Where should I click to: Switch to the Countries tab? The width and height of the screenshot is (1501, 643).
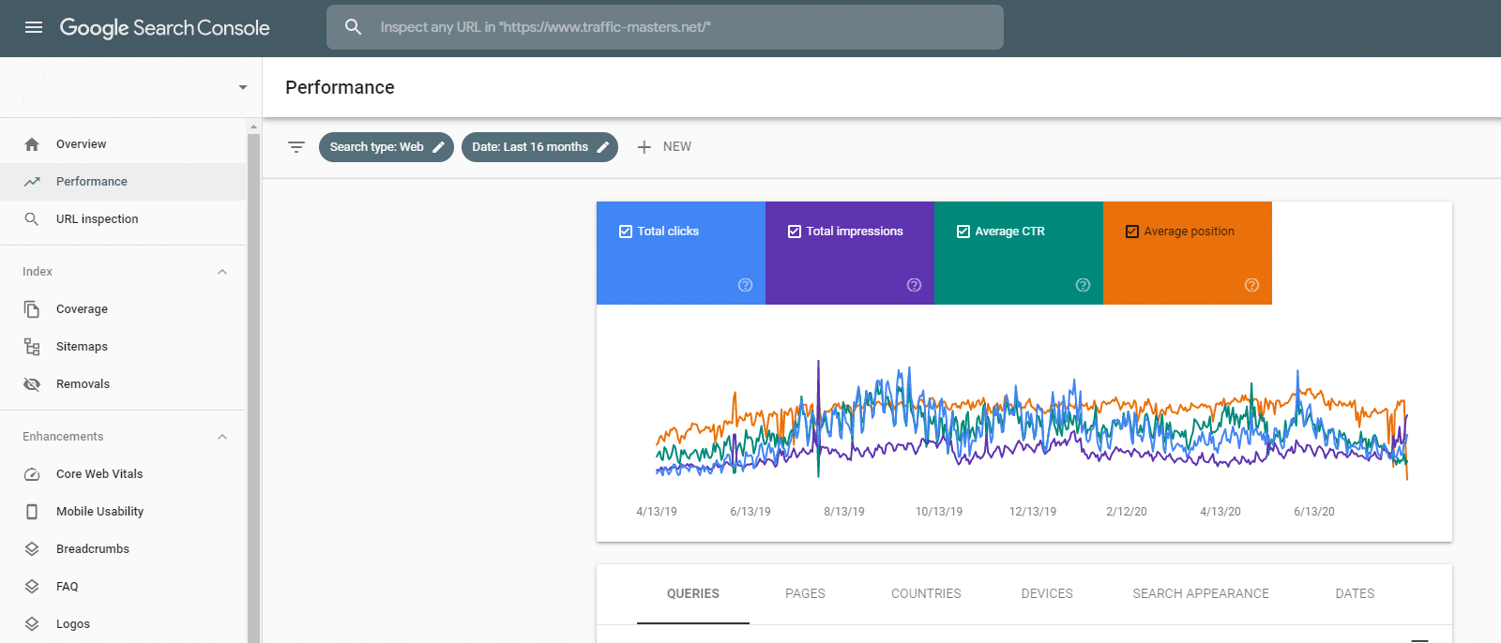(926, 594)
